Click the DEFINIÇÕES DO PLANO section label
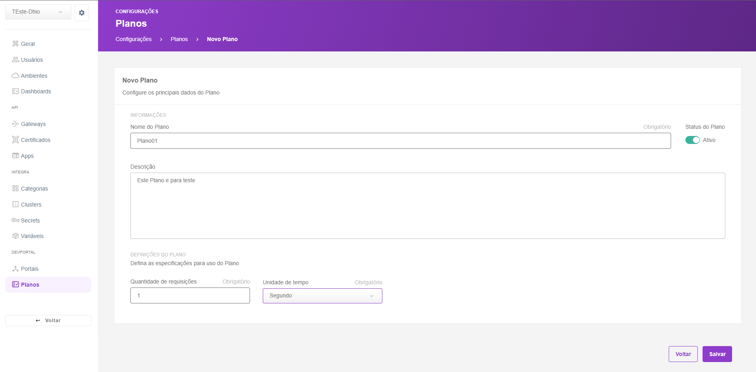 (x=158, y=254)
